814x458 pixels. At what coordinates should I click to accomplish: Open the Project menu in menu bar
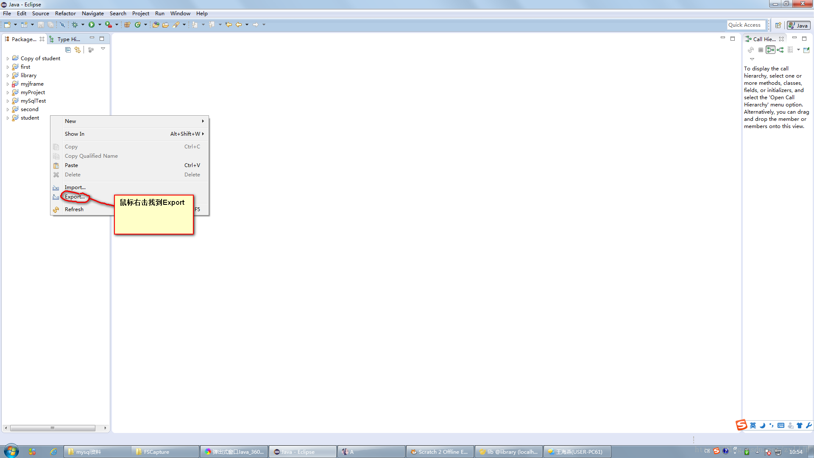pyautogui.click(x=141, y=14)
